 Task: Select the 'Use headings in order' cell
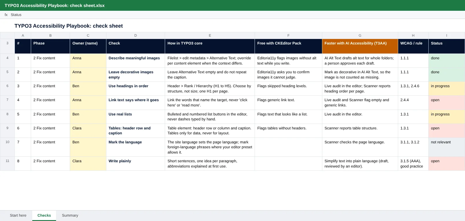(135, 89)
